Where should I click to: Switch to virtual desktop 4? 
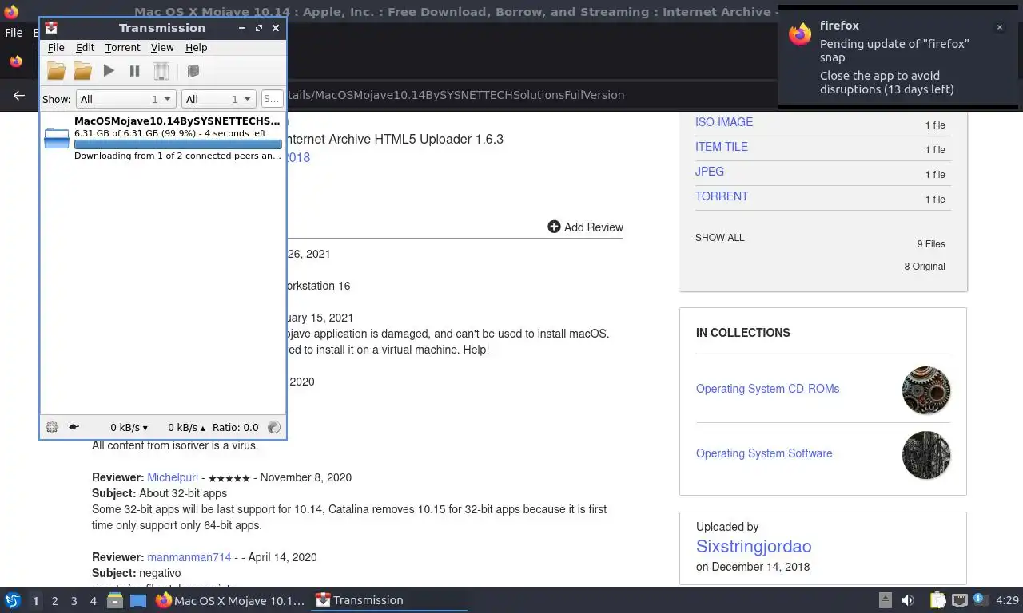click(x=93, y=601)
